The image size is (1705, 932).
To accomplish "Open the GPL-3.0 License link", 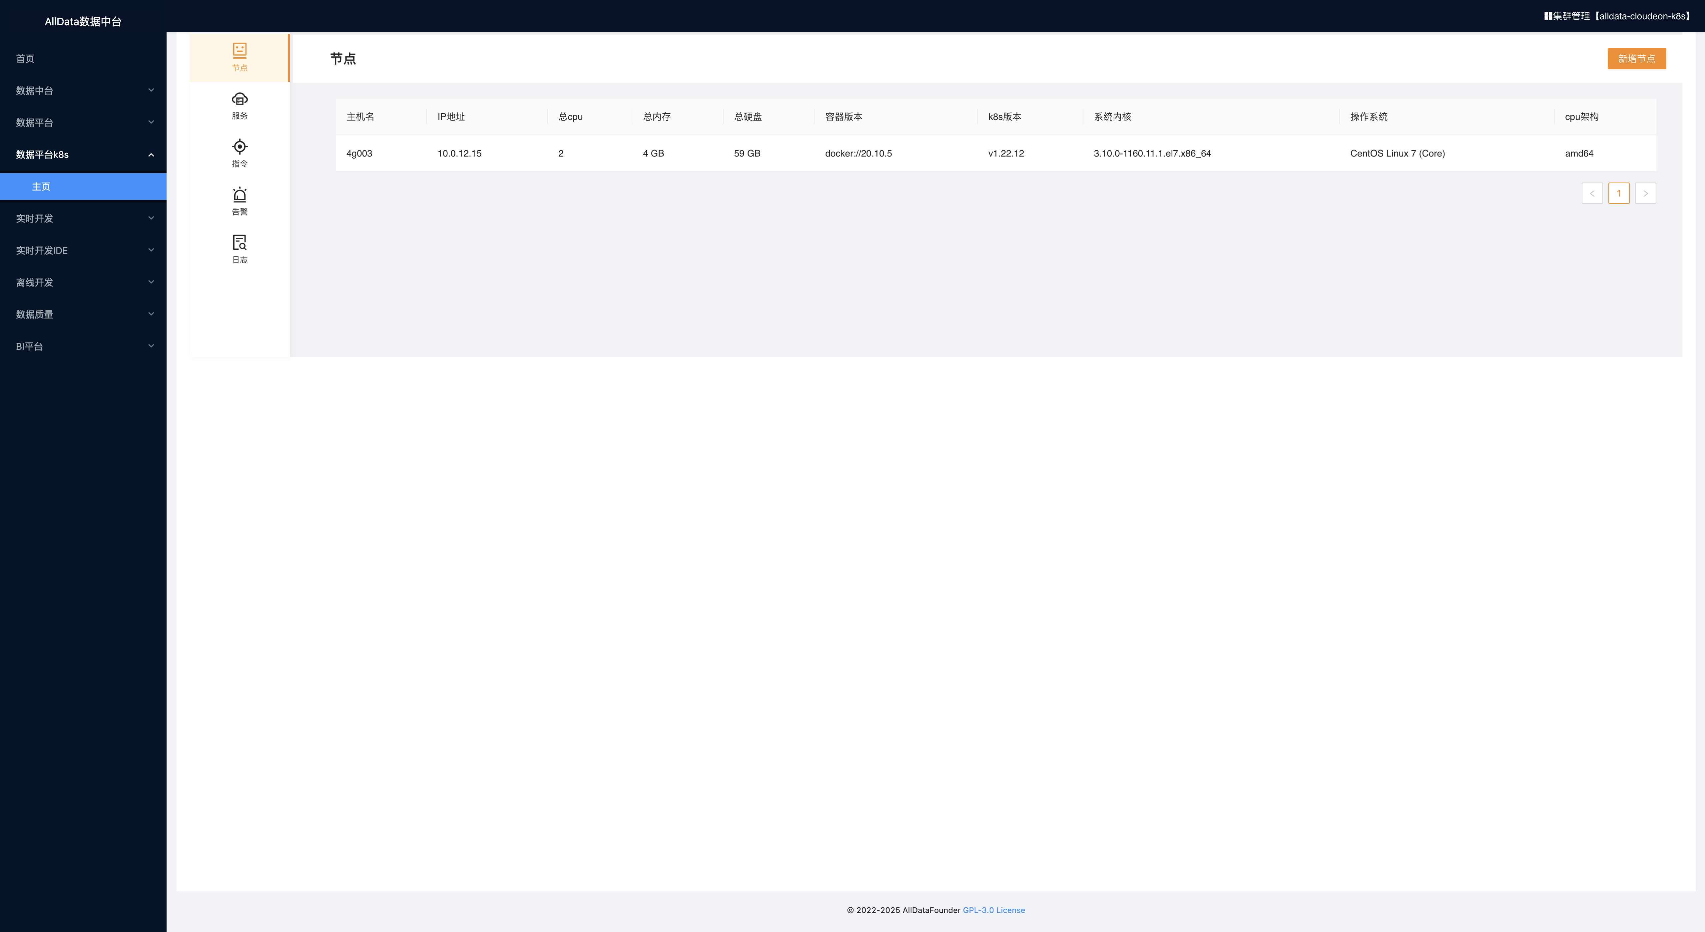I will [993, 910].
